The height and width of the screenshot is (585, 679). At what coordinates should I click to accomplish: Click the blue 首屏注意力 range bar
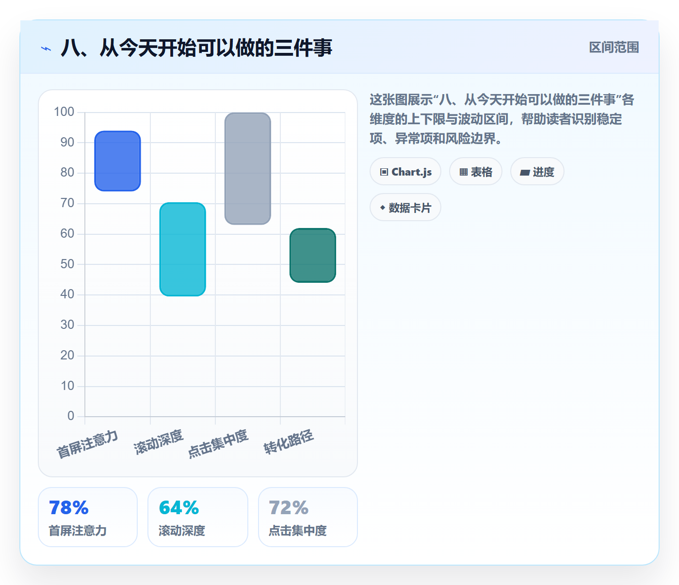coord(117,161)
